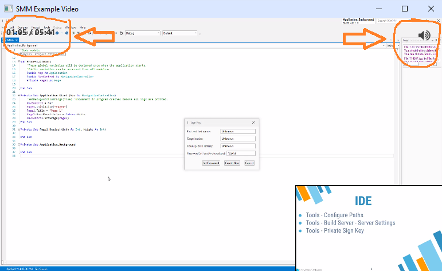Open the Project menu
The width and height of the screenshot is (442, 271).
pyautogui.click(x=36, y=28)
